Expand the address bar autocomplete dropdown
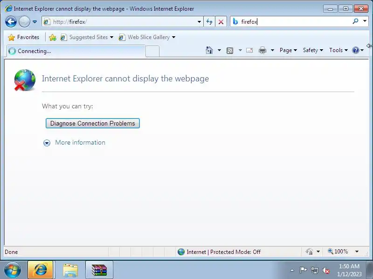Image resolution: width=373 pixels, height=279 pixels. click(x=199, y=22)
